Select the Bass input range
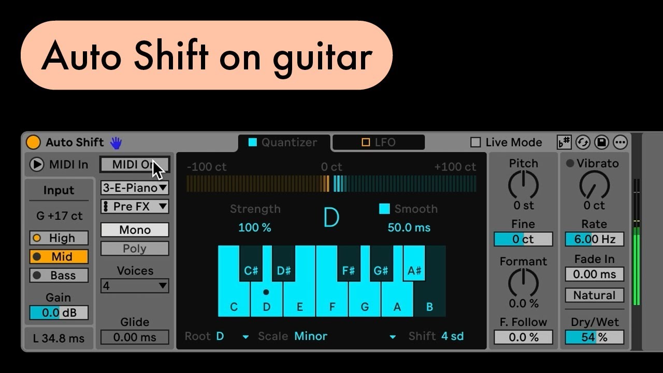Viewport: 663px width, 373px height. tap(59, 276)
